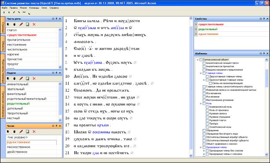Click move-up arrow in Падеж panel
The width and height of the screenshot is (270, 163).
click(x=8, y=79)
